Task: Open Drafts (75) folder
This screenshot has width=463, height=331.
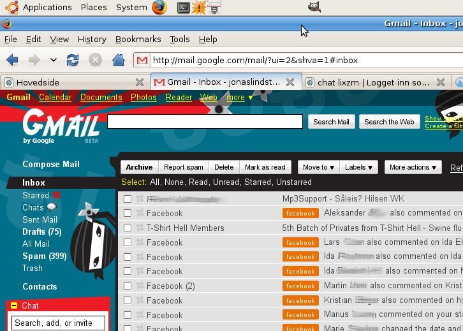Action: [41, 232]
